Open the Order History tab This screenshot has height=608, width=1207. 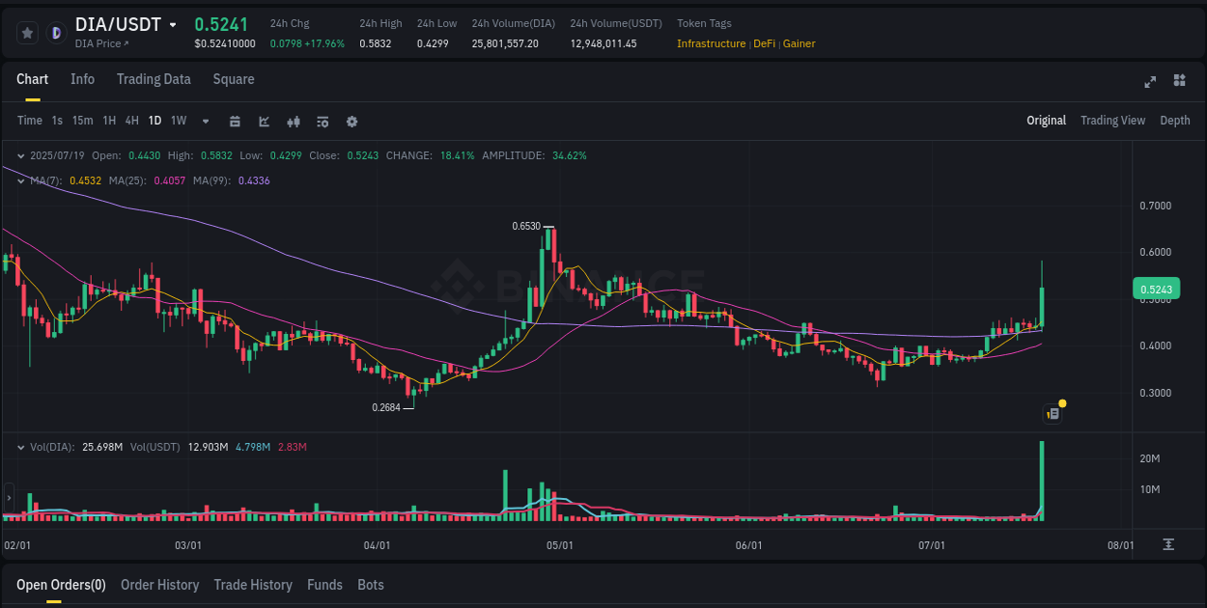159,585
